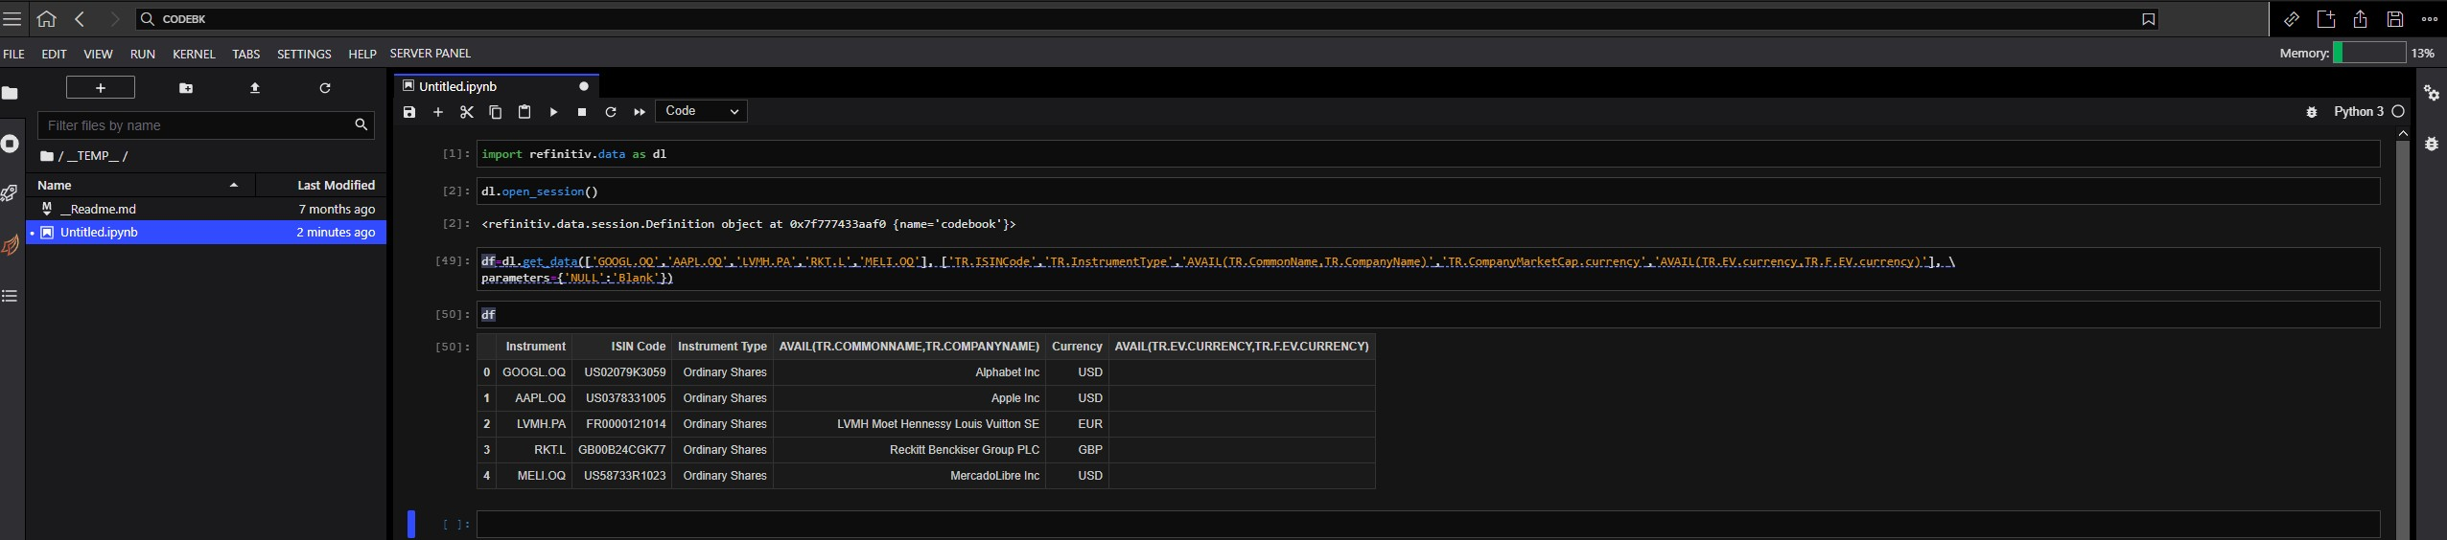The width and height of the screenshot is (2447, 540).
Task: Navigate back with the left arrow
Action: (x=81, y=18)
